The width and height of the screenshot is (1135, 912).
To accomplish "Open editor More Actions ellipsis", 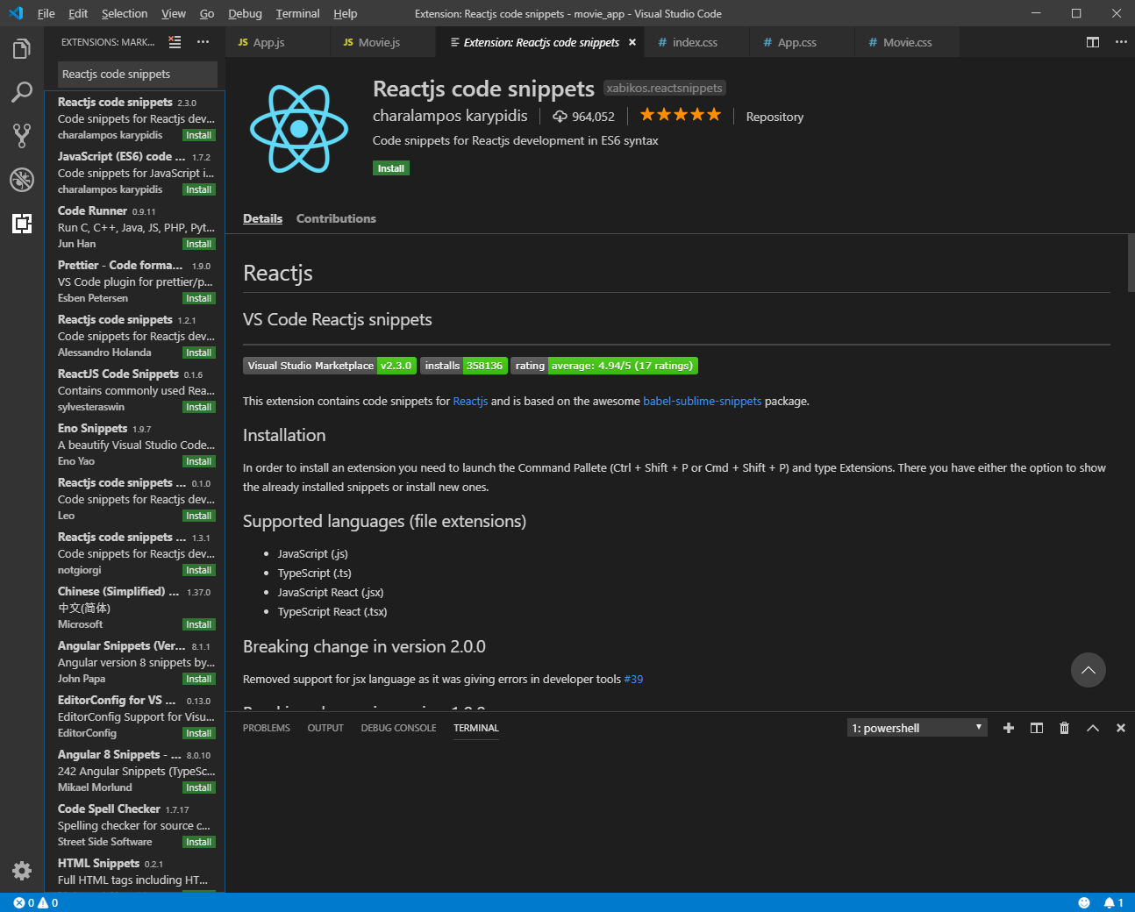I will coord(1121,42).
